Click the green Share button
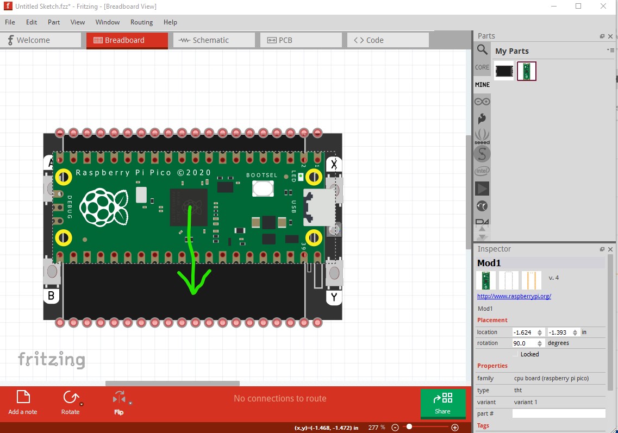The height and width of the screenshot is (433, 618). (443, 403)
